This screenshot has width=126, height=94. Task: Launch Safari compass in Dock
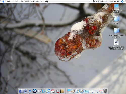pyautogui.click(x=30, y=91)
